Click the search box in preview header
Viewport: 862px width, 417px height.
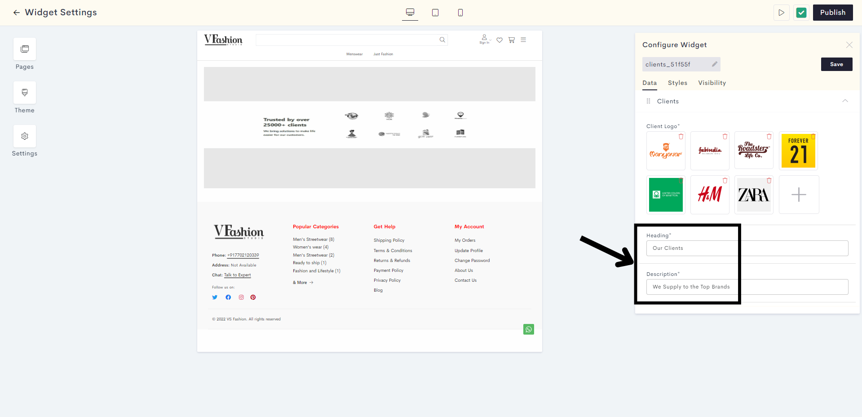click(x=352, y=40)
